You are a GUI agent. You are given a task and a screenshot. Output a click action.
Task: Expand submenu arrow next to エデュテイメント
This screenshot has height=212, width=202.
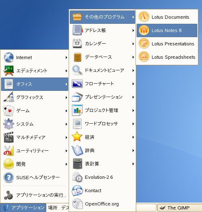[x=66, y=71]
